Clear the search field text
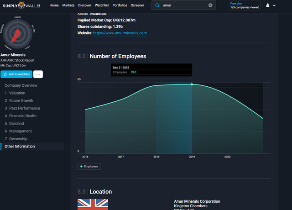Viewport: 292px width, 210px height. 210,5
